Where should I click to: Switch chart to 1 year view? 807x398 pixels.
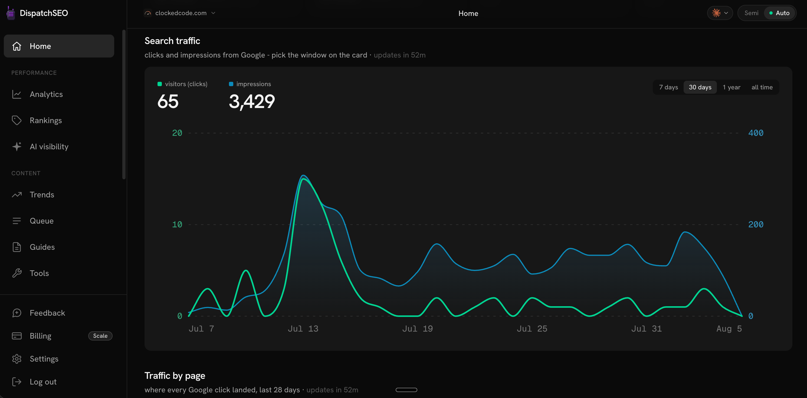(731, 87)
